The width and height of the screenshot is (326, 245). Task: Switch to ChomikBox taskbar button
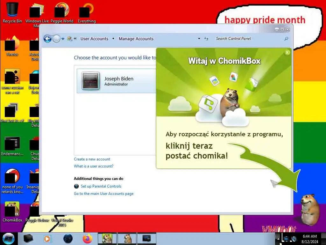click(107, 239)
